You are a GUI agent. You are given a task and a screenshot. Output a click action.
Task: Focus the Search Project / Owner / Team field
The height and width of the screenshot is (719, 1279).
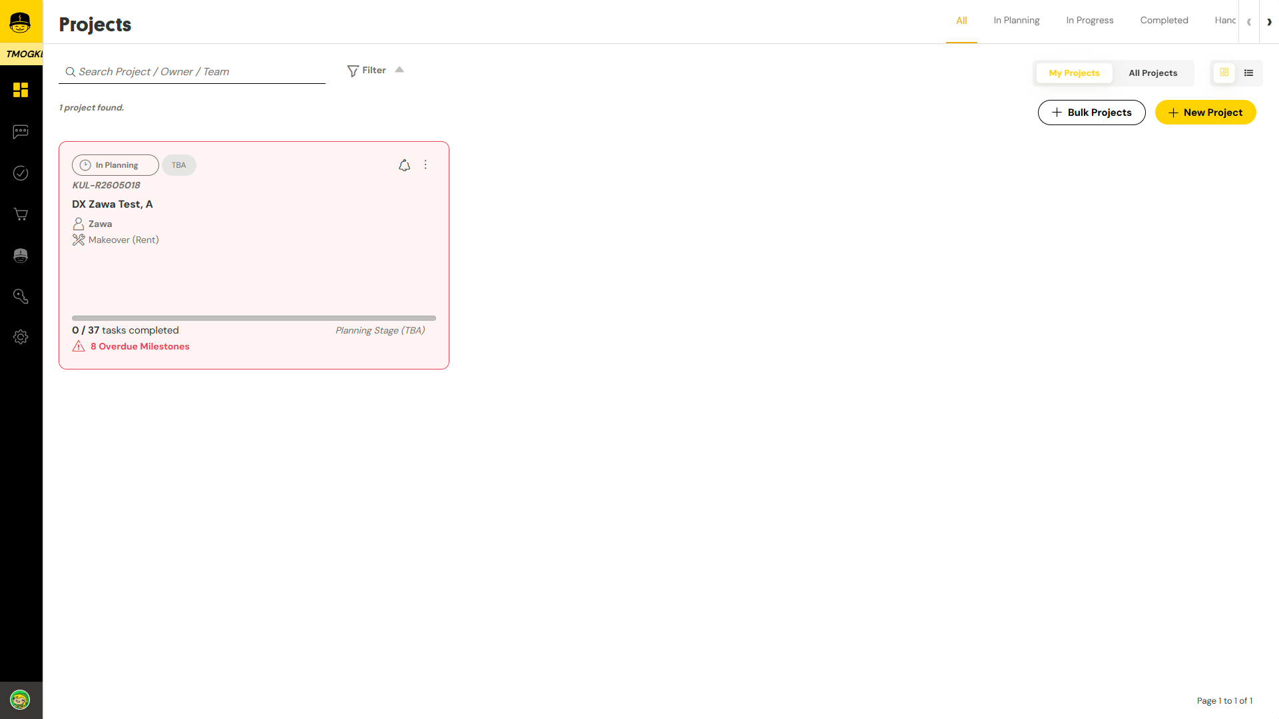click(192, 72)
